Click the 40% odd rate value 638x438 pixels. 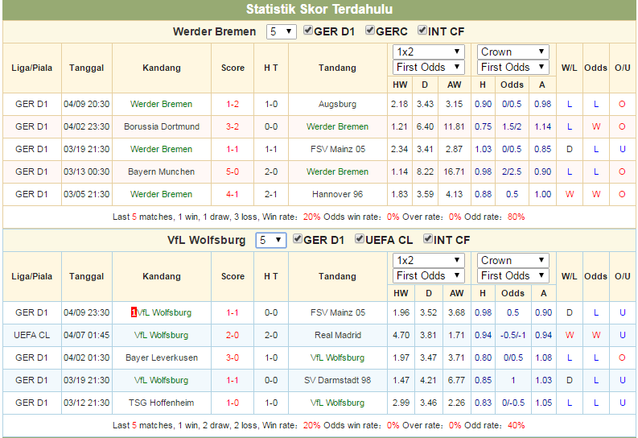(516, 425)
